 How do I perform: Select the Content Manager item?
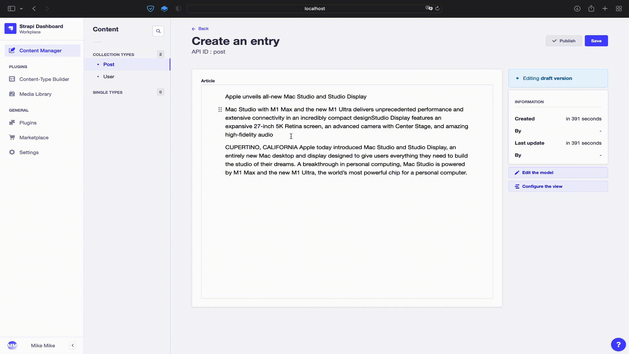pyautogui.click(x=40, y=50)
